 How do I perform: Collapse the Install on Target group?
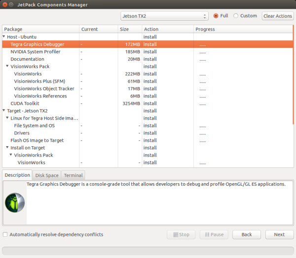[x=8, y=148]
